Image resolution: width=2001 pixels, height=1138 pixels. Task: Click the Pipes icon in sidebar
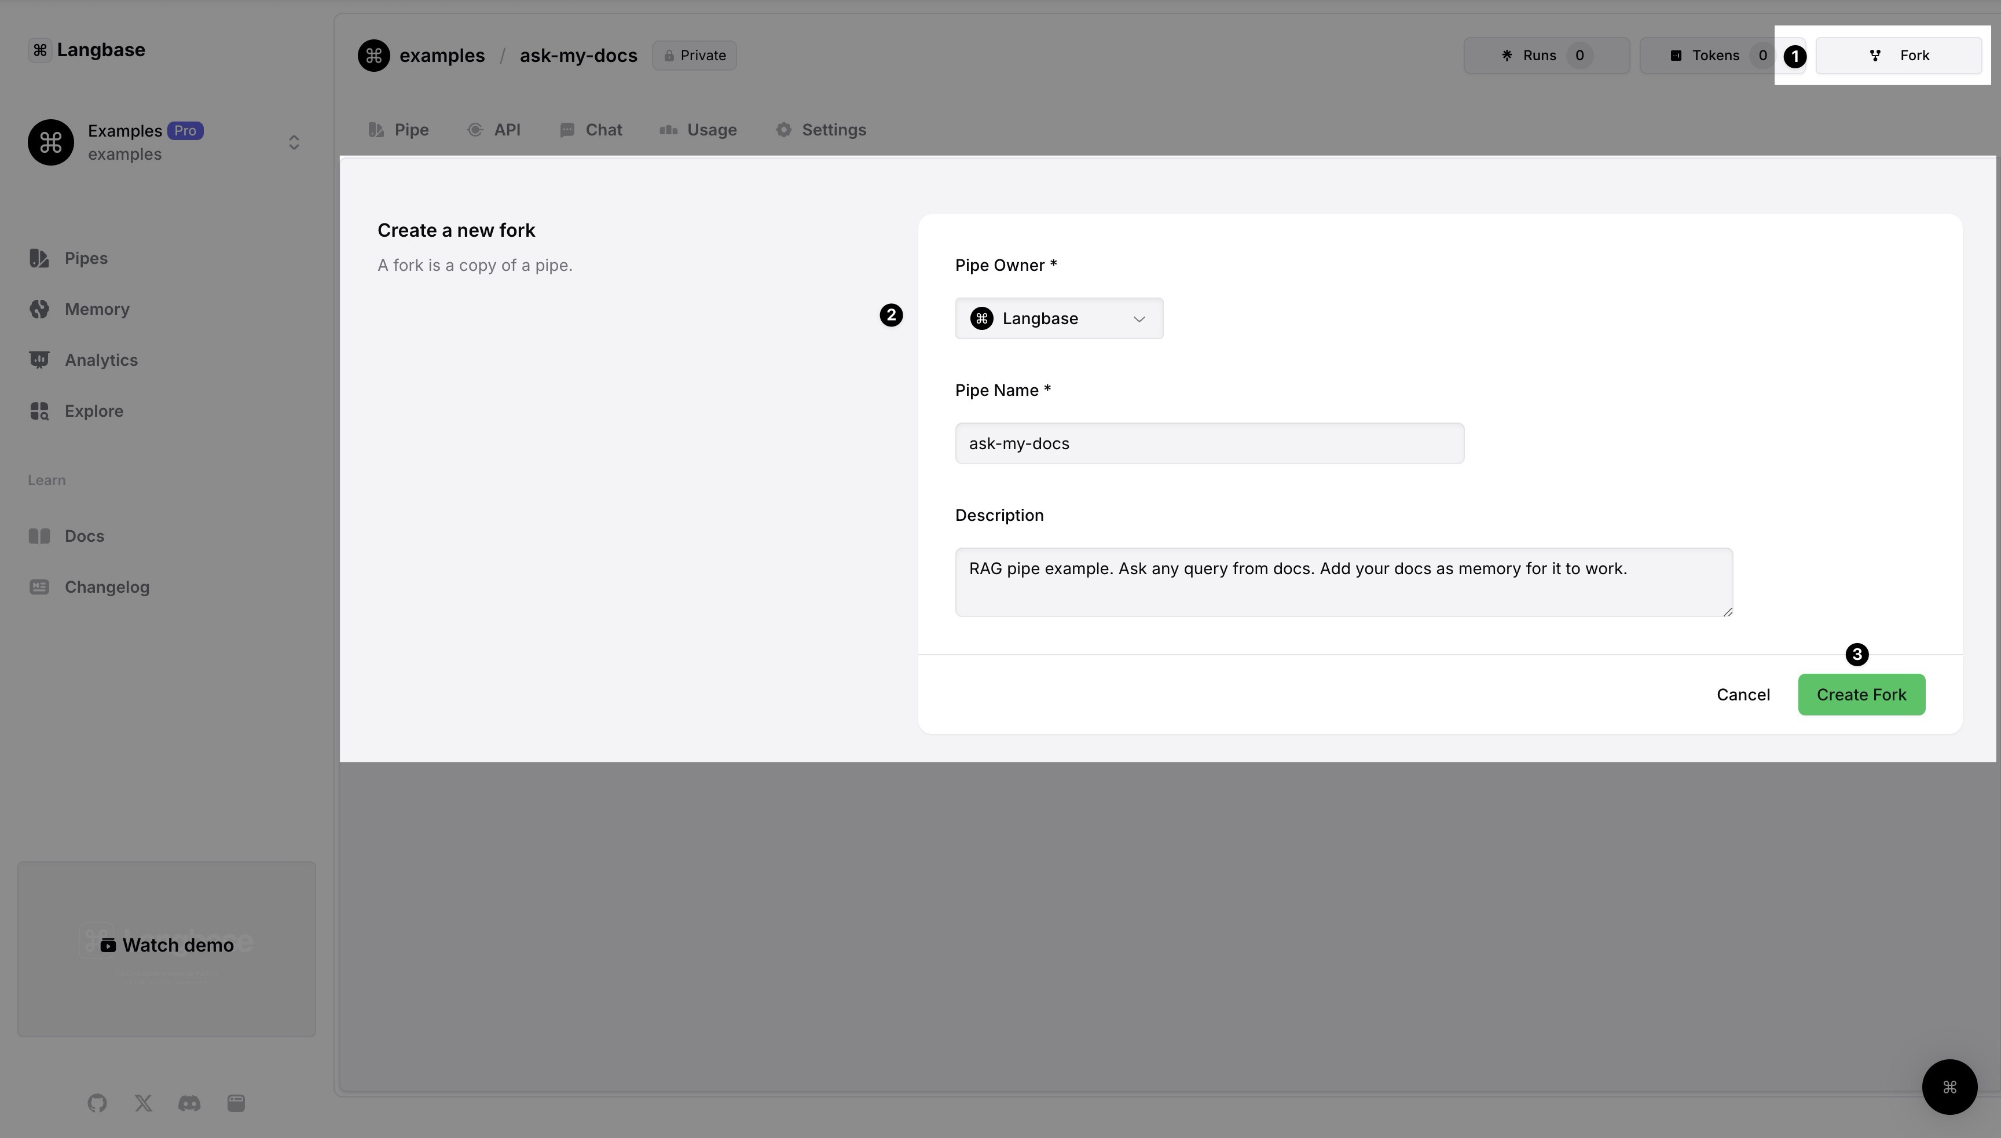[39, 258]
